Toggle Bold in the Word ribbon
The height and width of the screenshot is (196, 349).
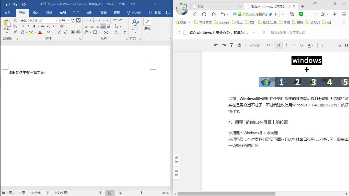pos(22,26)
